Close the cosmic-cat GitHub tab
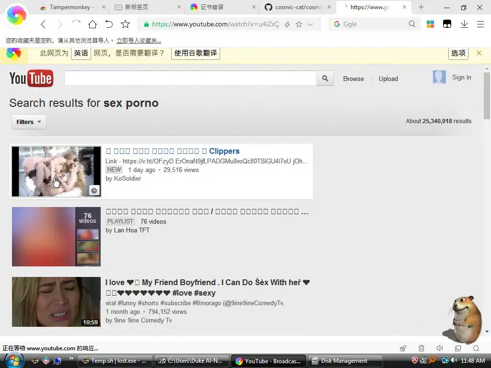This screenshot has width=491, height=368. click(329, 7)
